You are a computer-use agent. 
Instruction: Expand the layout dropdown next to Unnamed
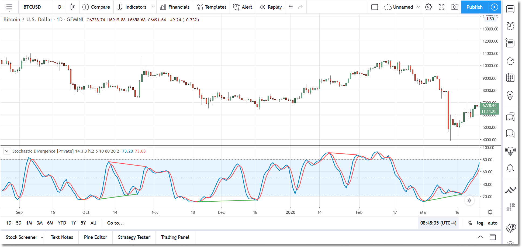coord(418,7)
